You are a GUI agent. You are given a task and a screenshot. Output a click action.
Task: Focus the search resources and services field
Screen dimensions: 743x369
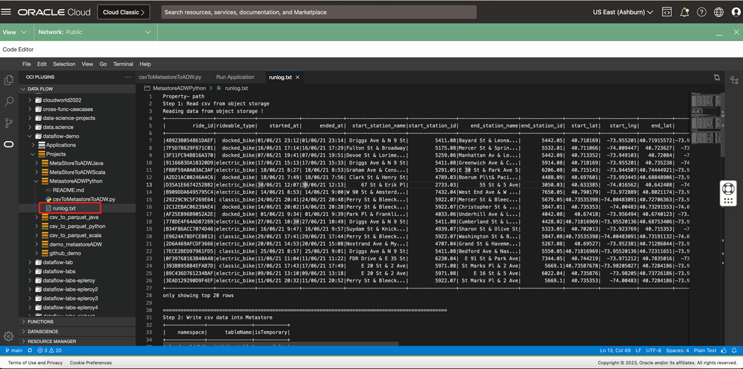click(x=319, y=12)
